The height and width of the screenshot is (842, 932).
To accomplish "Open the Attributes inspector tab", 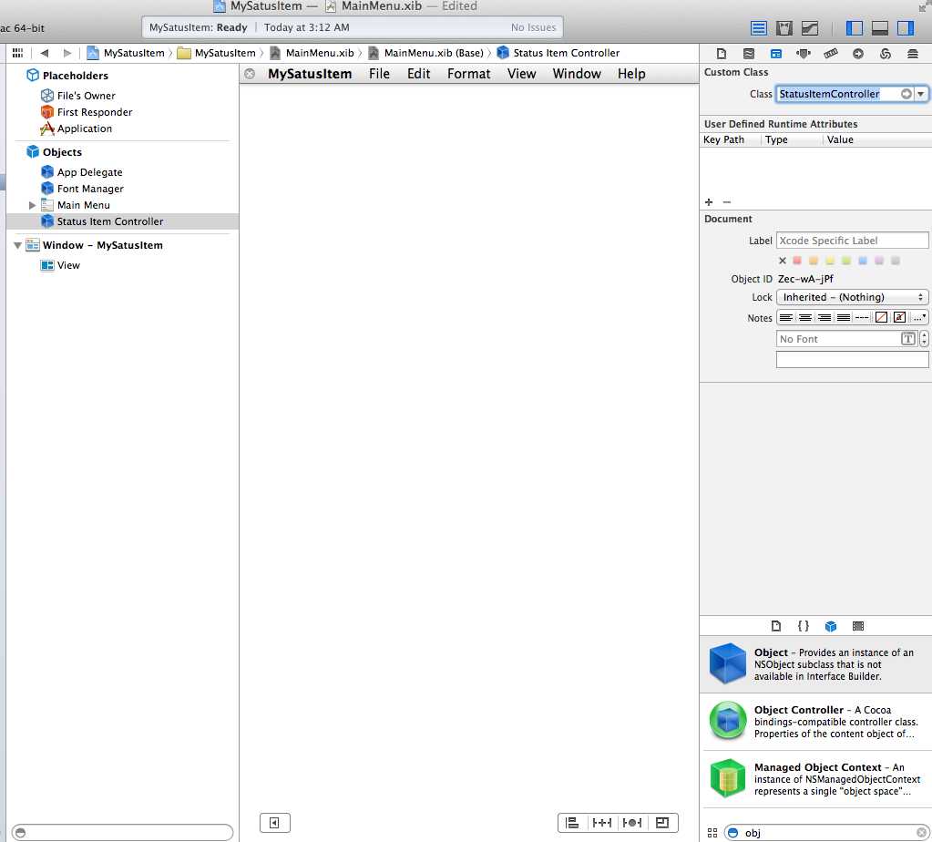I will click(x=803, y=54).
